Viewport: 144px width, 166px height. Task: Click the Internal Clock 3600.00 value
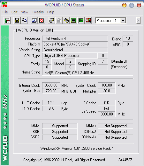(x=51, y=85)
